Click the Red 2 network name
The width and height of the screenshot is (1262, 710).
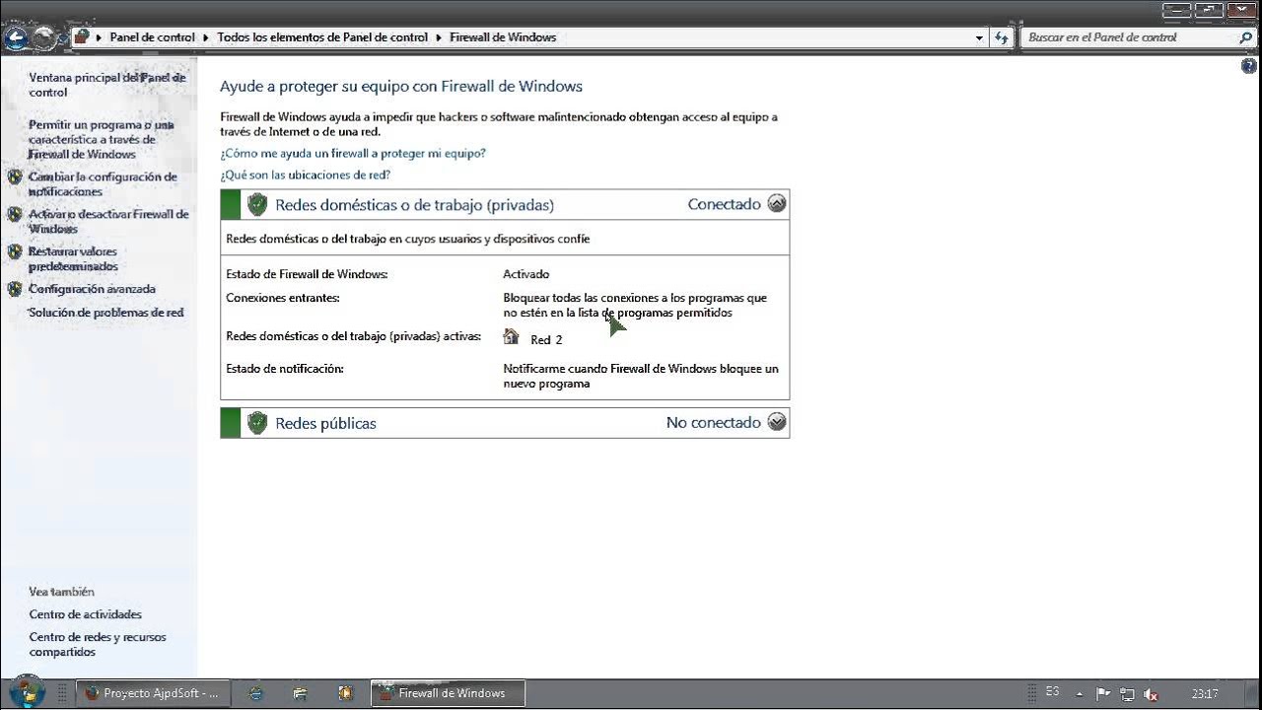[546, 339]
